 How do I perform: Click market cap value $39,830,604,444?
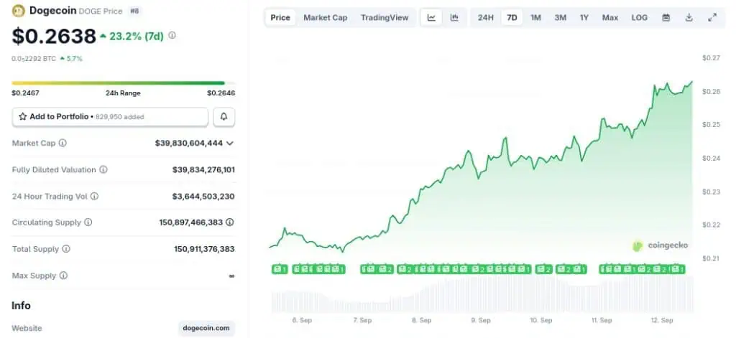(x=189, y=143)
